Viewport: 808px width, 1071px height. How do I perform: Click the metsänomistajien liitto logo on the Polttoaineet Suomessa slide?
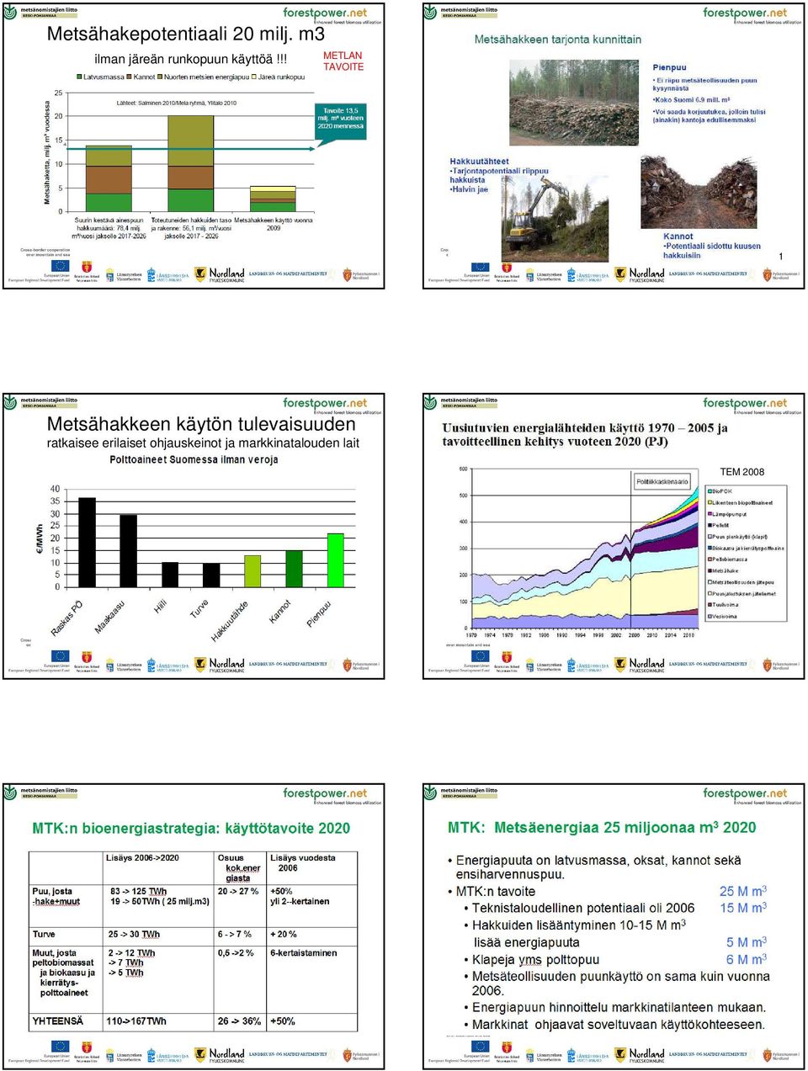(41, 403)
